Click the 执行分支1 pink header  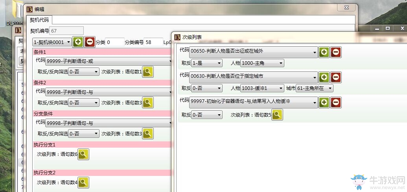pos(103,144)
